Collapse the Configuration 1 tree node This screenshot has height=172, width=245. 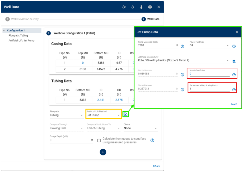(4, 31)
